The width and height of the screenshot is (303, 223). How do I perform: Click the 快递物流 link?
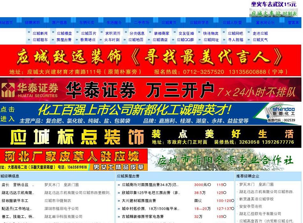click(211, 33)
